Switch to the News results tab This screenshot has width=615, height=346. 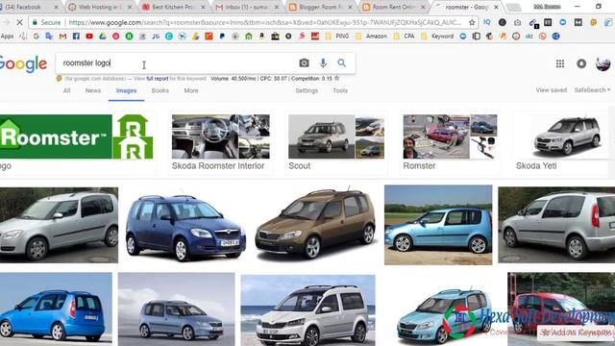tap(93, 90)
